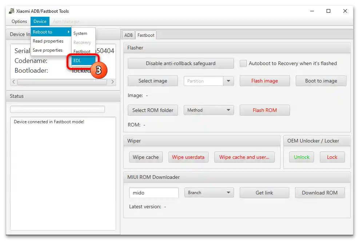Click the red Lock button

coord(332,157)
